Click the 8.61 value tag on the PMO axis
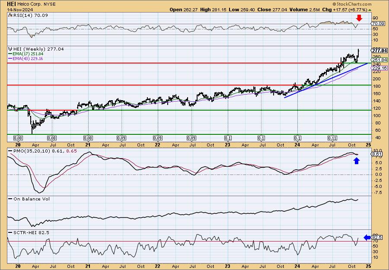 click(377, 154)
